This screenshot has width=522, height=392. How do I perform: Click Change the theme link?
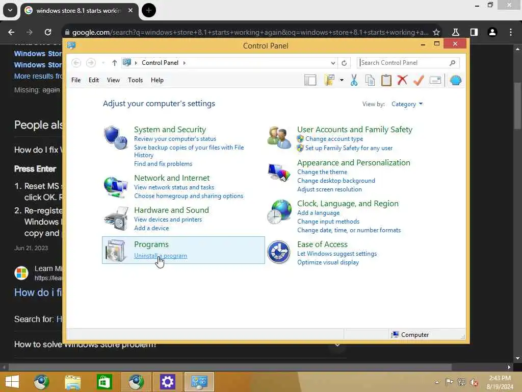(x=322, y=172)
